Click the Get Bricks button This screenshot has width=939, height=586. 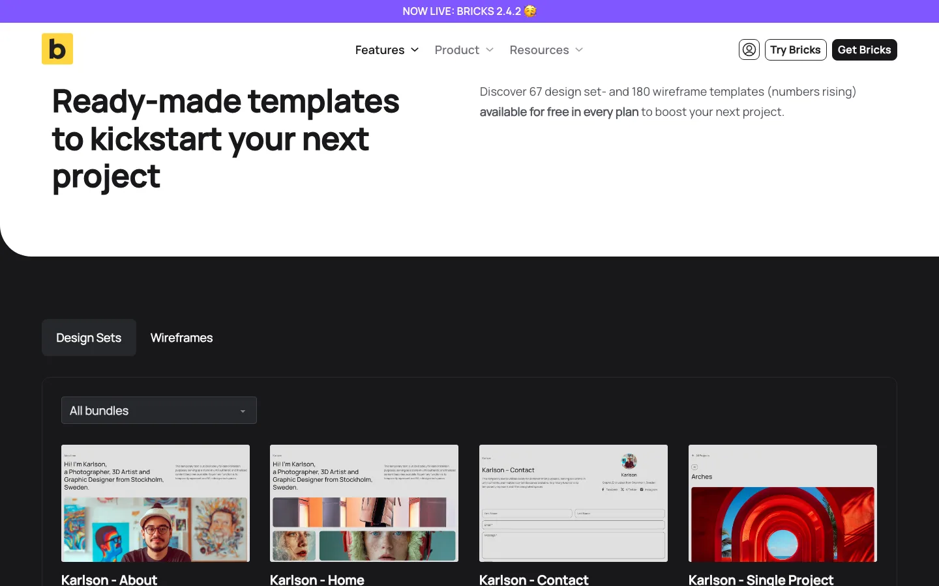[x=865, y=49]
